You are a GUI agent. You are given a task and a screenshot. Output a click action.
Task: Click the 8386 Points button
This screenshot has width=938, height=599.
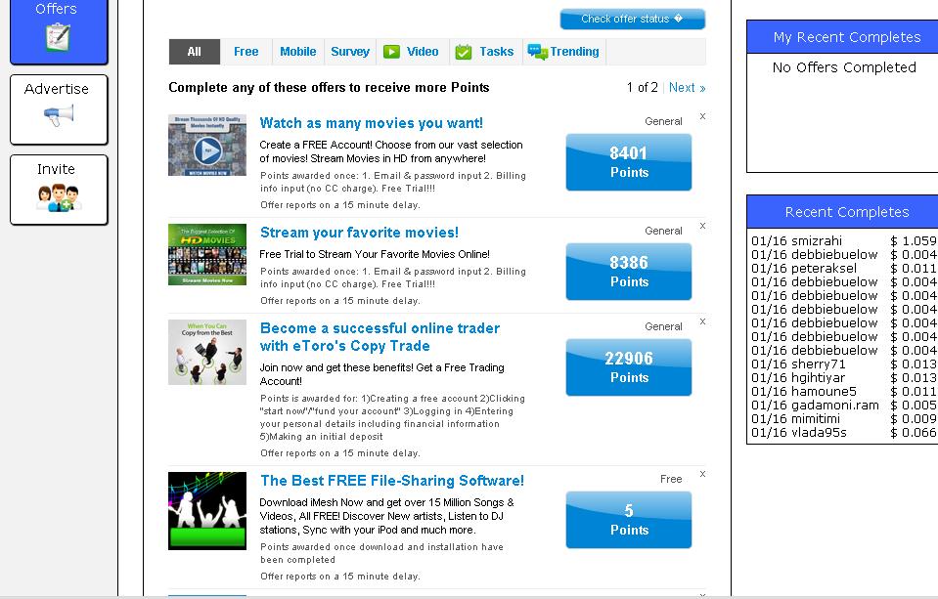(x=629, y=272)
